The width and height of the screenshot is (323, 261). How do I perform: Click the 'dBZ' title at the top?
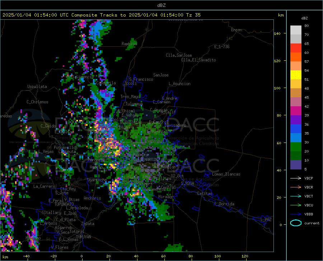[161, 5]
